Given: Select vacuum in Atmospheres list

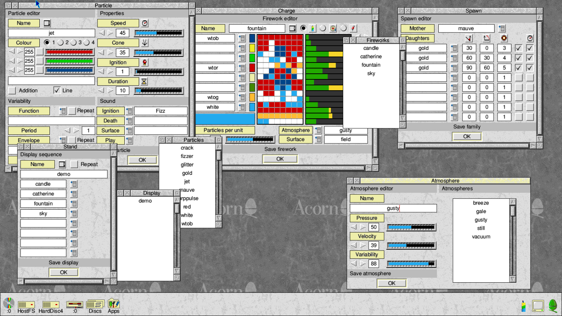Looking at the screenshot, I should 481,237.
